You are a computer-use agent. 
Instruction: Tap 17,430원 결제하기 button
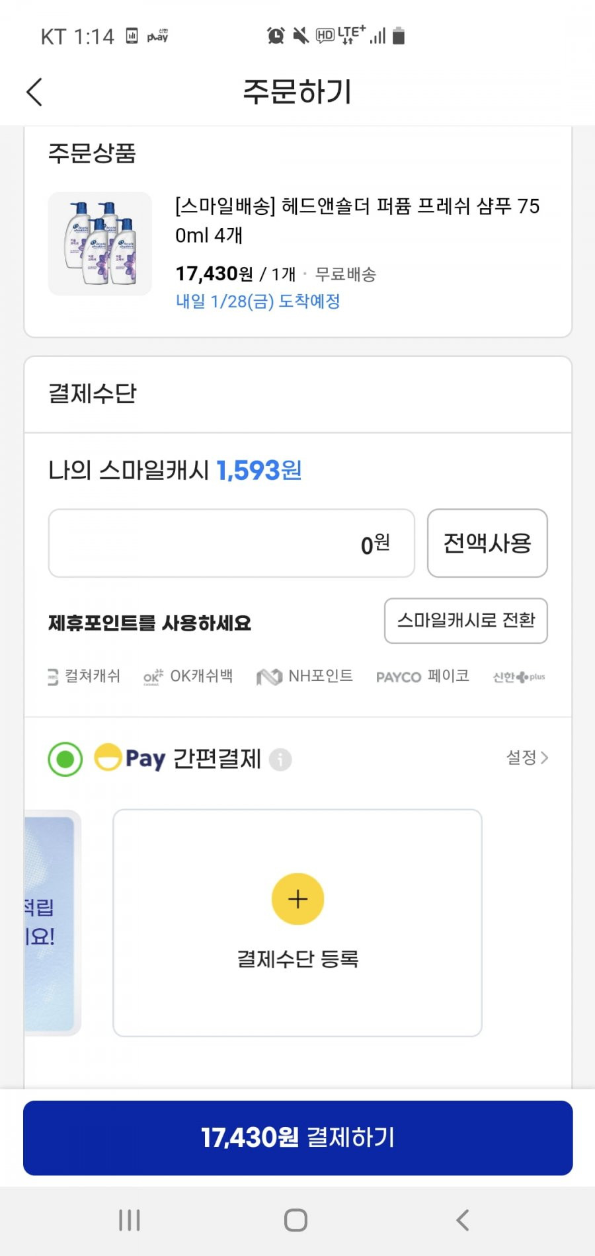coord(297,1138)
